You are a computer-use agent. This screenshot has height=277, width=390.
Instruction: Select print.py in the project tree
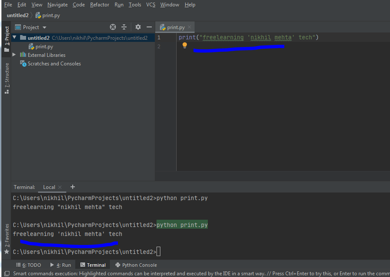pos(41,47)
